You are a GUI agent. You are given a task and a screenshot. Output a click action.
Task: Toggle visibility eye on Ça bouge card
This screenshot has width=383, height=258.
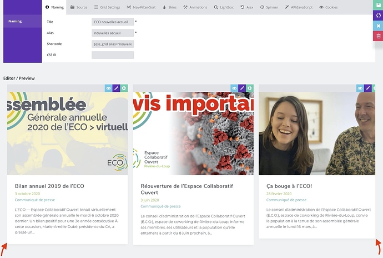pyautogui.click(x=360, y=88)
